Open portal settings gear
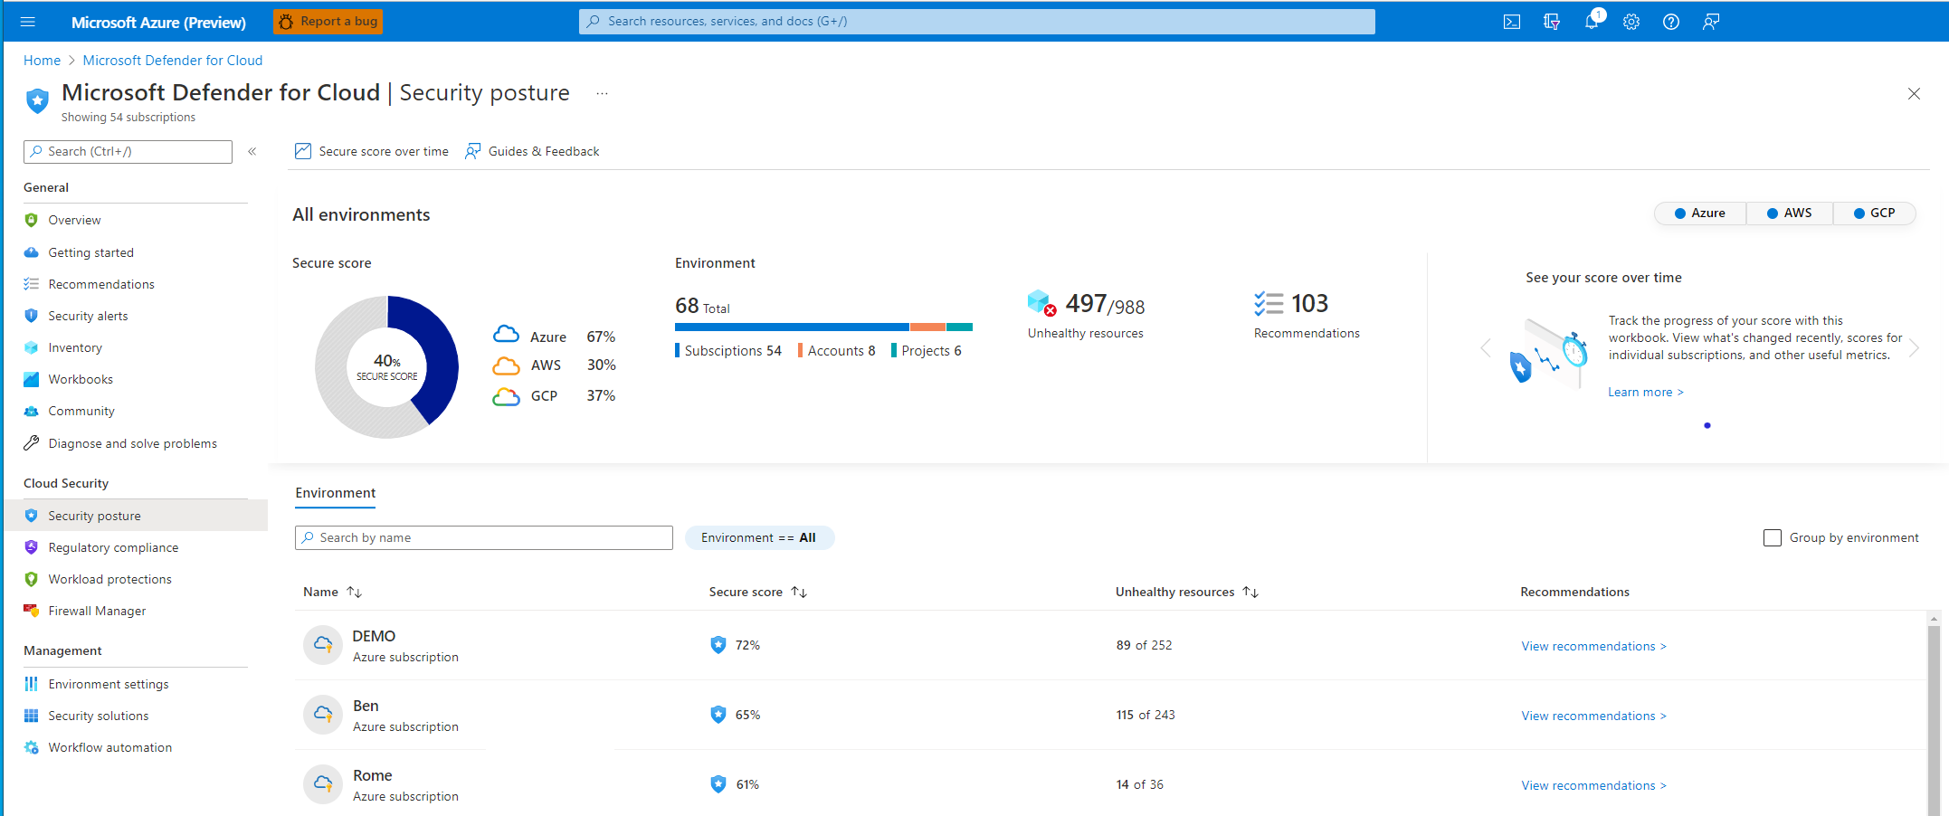 coord(1631,22)
